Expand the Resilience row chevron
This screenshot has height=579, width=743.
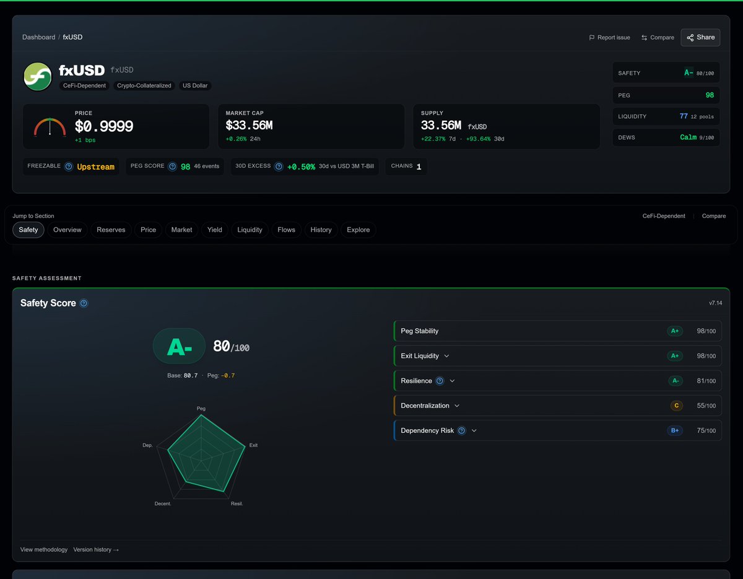coord(452,381)
